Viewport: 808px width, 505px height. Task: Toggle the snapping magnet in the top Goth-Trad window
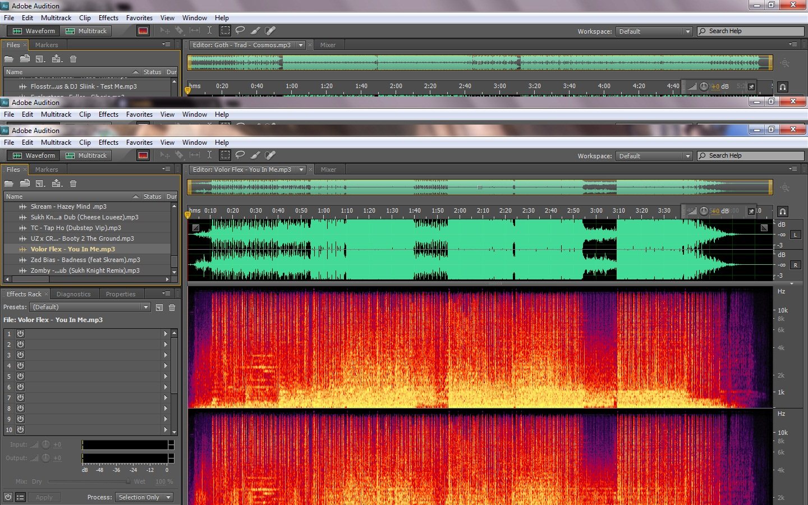click(x=783, y=87)
